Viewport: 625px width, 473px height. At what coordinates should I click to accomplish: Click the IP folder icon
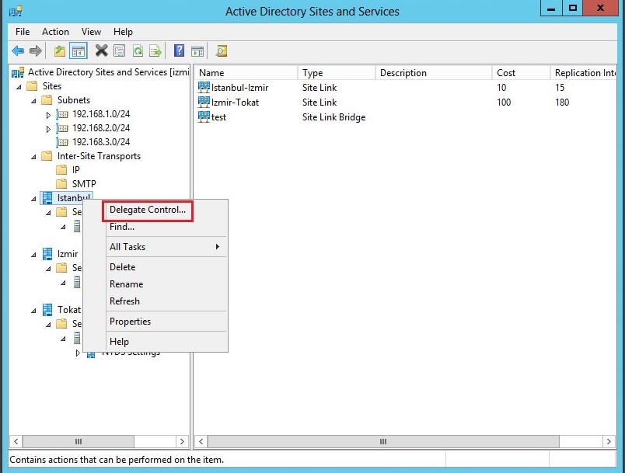[61, 170]
